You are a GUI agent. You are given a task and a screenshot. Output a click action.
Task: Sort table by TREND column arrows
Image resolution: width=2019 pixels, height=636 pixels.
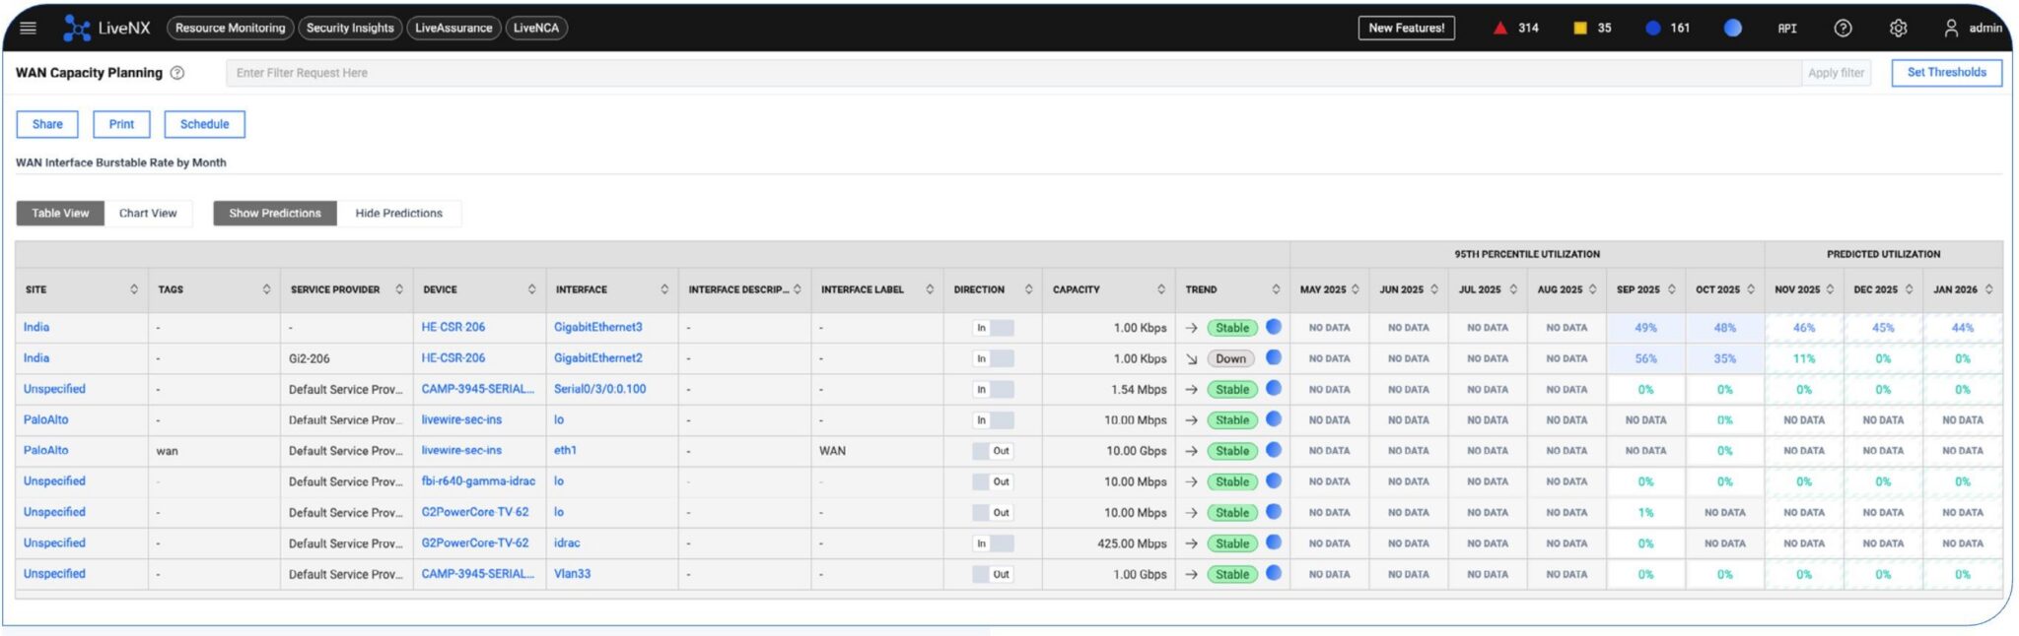[1276, 289]
